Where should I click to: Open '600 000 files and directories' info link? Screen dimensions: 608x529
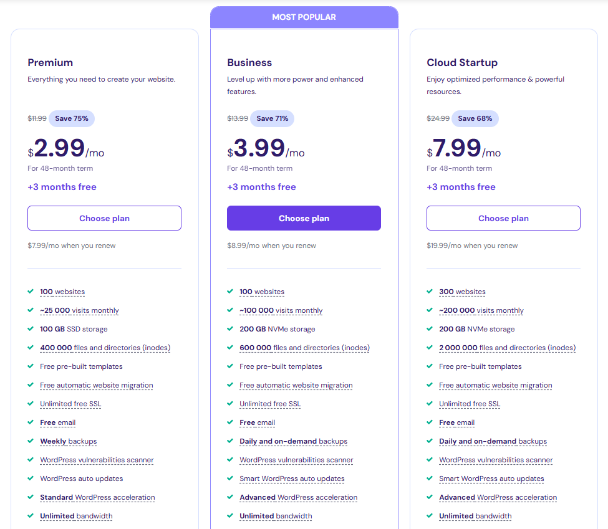pos(305,348)
